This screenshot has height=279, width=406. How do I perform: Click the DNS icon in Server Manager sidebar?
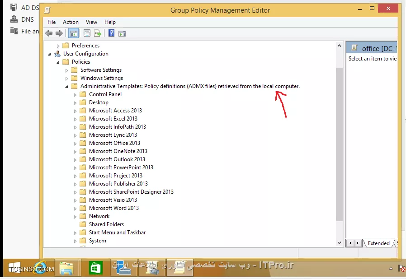14,19
